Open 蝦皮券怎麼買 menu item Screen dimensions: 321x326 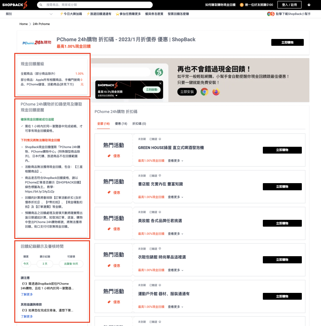(154, 14)
